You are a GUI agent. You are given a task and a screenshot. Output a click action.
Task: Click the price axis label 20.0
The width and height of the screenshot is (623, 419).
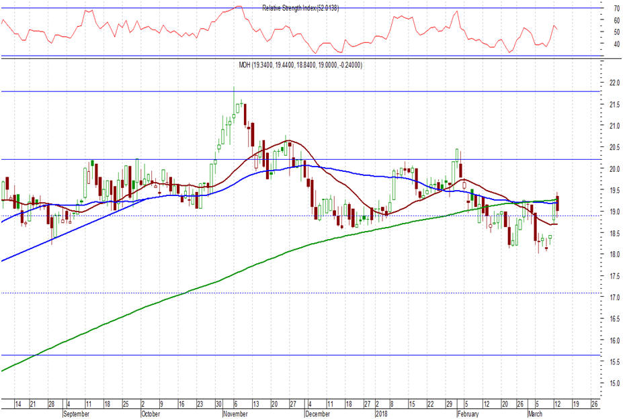615,169
